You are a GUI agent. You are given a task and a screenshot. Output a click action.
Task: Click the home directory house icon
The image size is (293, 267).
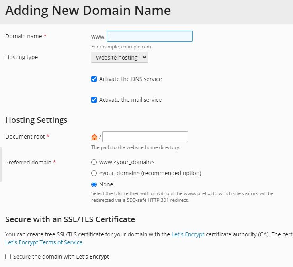tap(94, 137)
